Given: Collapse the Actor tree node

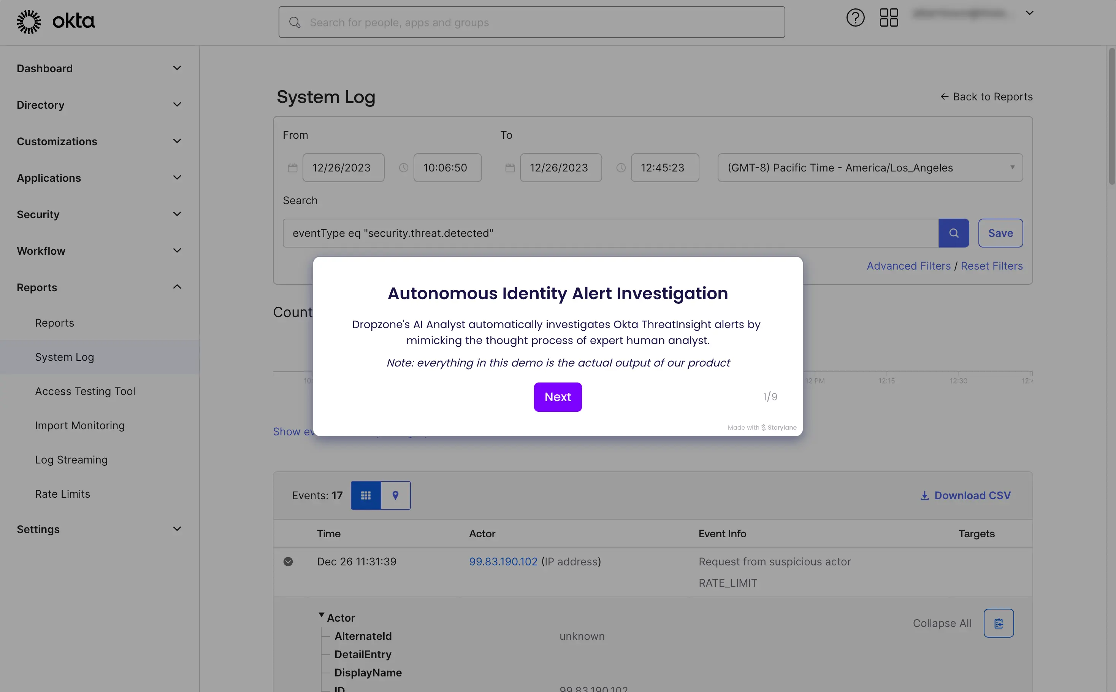Looking at the screenshot, I should tap(321, 615).
